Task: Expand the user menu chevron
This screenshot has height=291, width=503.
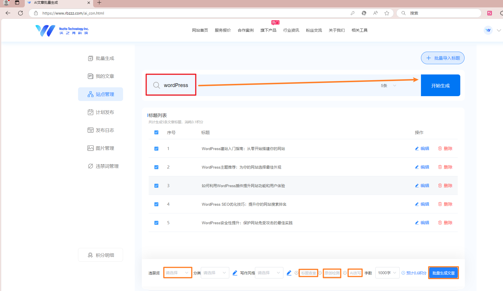Action: [499, 30]
